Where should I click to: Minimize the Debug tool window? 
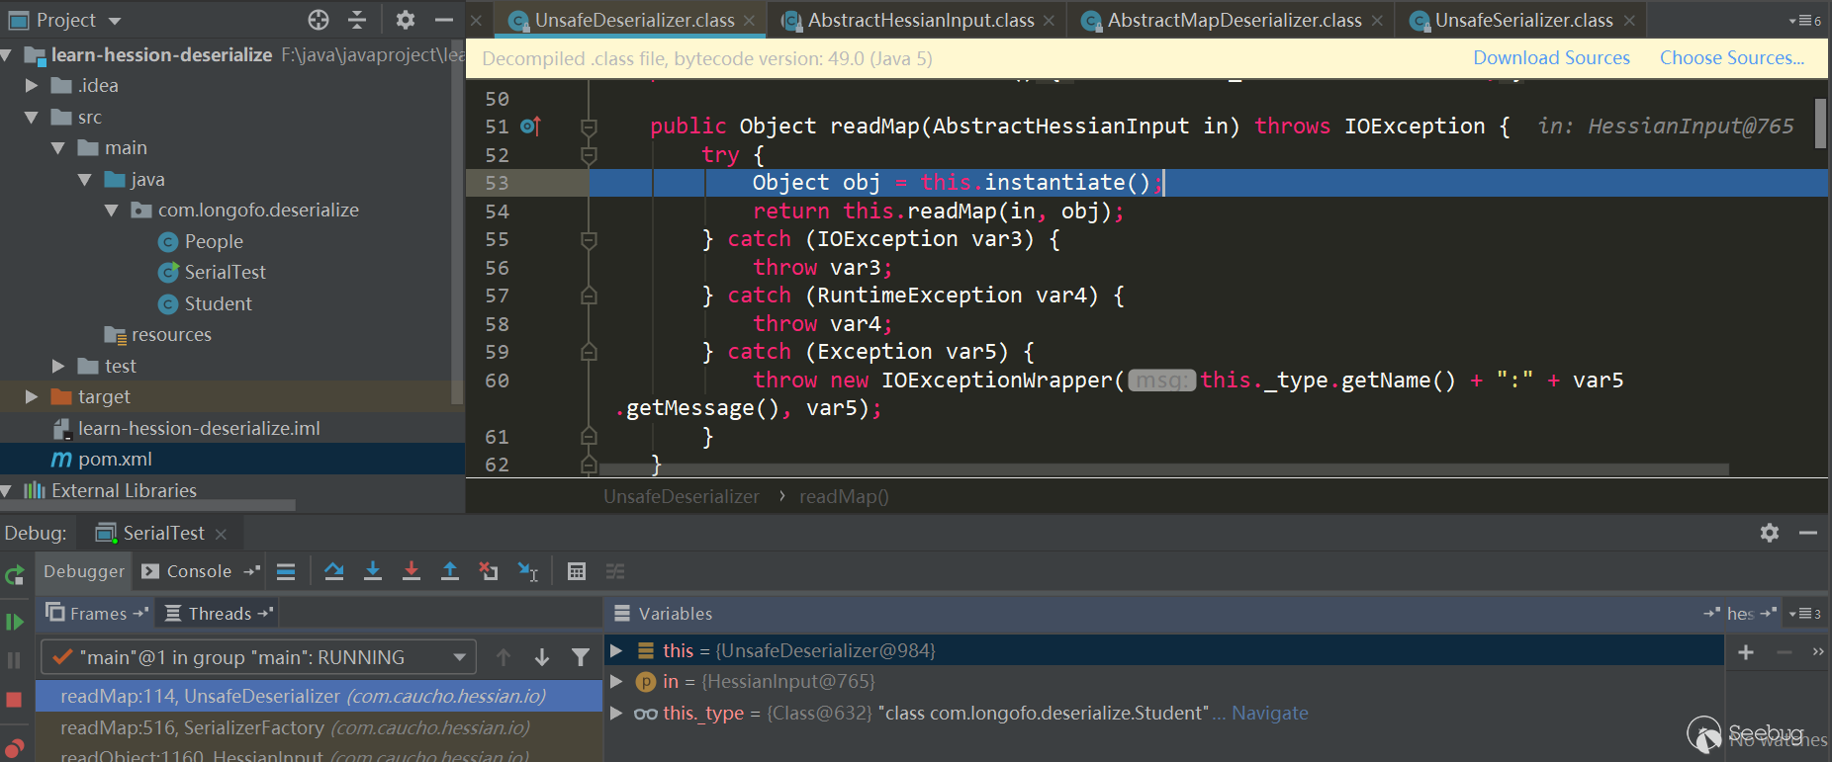pyautogui.click(x=1808, y=533)
